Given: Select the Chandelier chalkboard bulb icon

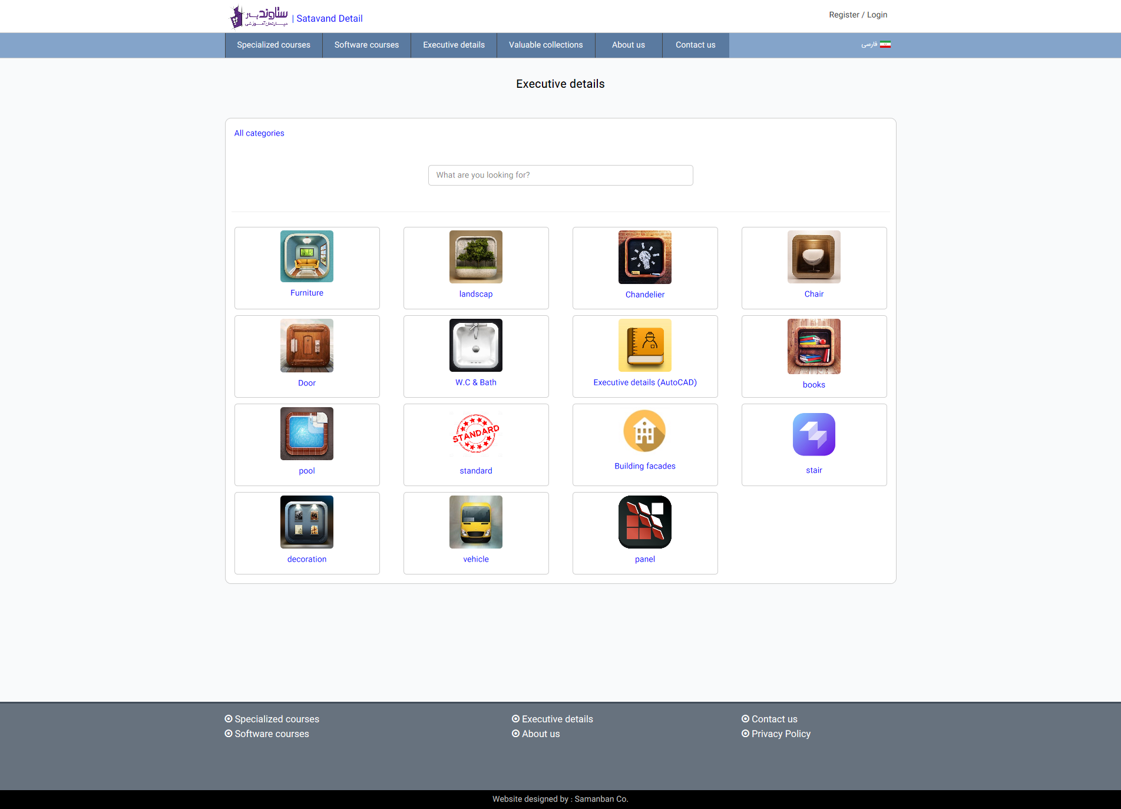Looking at the screenshot, I should tap(645, 257).
